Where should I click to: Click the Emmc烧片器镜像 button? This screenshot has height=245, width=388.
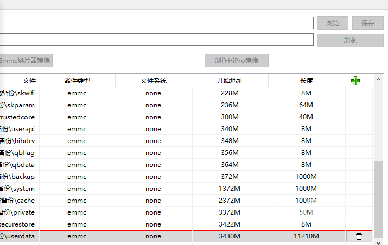click(x=25, y=61)
